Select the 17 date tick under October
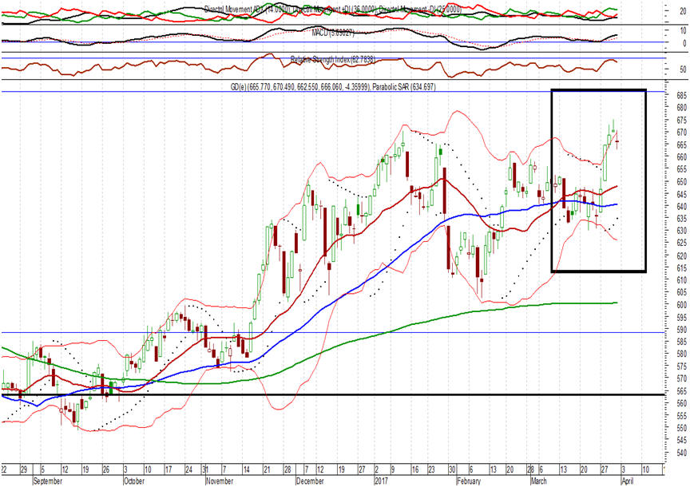The height and width of the screenshot is (487, 690). 168,469
